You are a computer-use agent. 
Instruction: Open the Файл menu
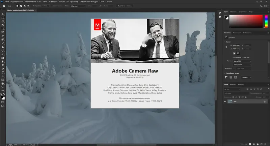pos(7,2)
